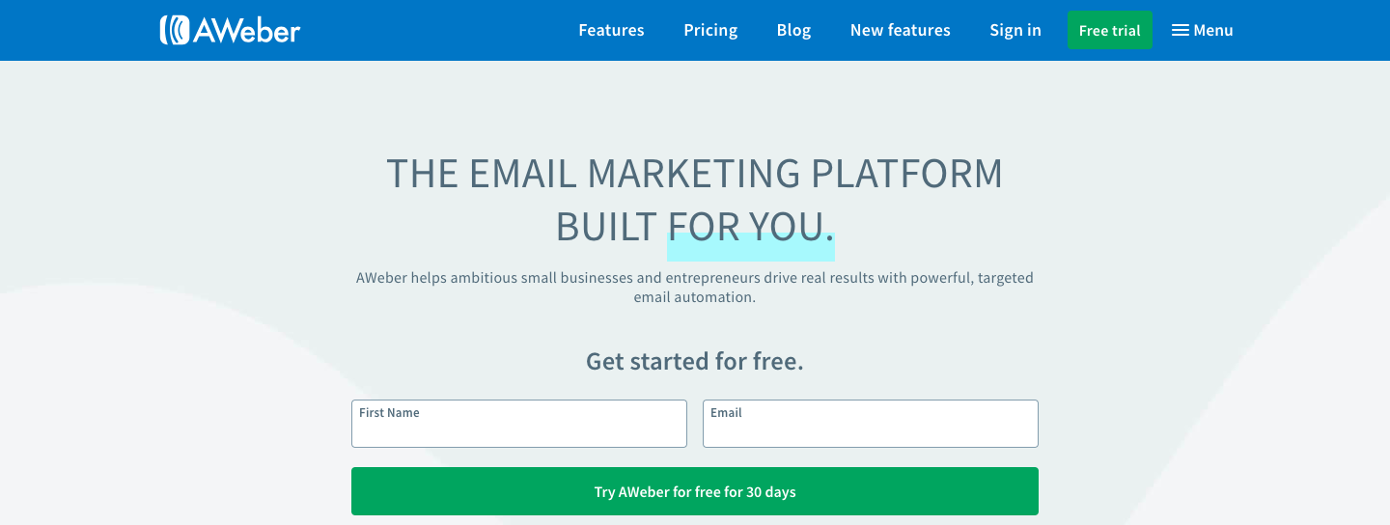This screenshot has height=525, width=1390.
Task: Focus the First Name input field
Action: tap(519, 430)
